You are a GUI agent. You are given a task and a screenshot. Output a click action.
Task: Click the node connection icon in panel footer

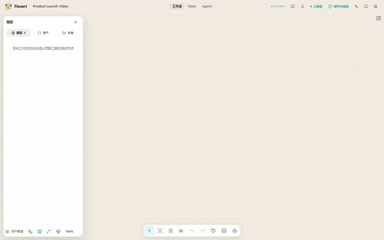(30, 231)
